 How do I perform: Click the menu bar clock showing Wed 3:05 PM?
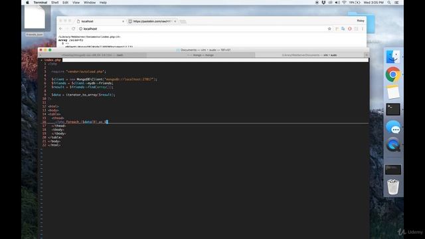[x=373, y=3]
